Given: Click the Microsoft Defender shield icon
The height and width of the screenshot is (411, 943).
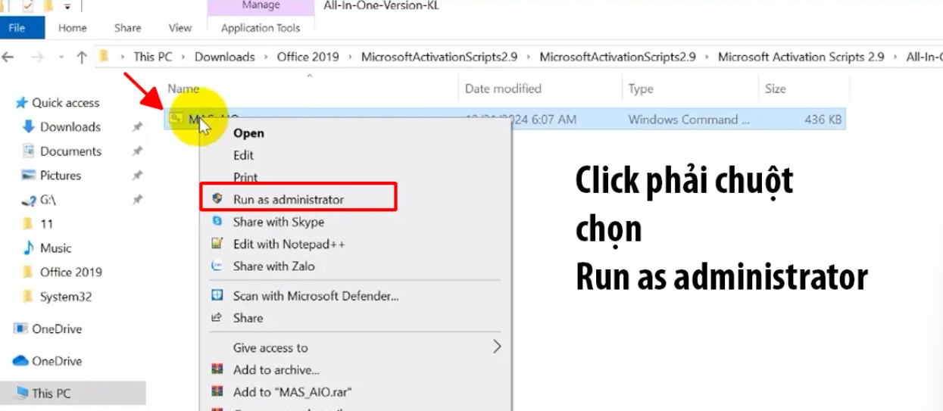Looking at the screenshot, I should tap(217, 295).
